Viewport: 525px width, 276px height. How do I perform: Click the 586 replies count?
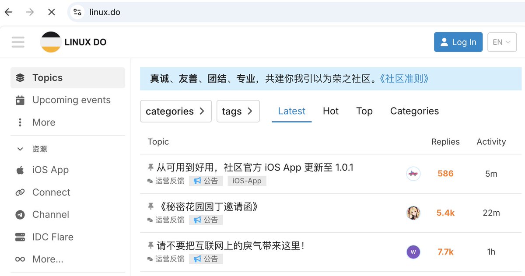click(445, 174)
